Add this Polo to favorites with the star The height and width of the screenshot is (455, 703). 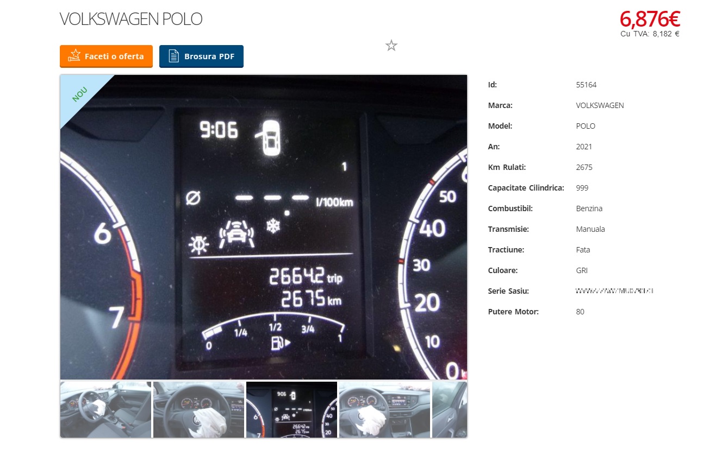391,46
